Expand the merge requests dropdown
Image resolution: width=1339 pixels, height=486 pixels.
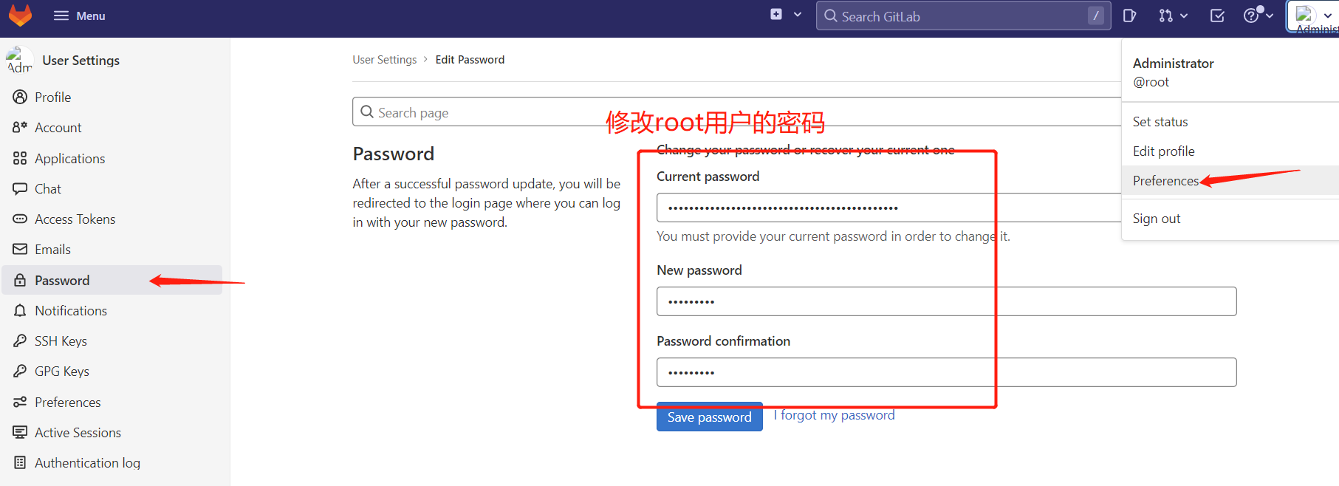coord(1173,16)
